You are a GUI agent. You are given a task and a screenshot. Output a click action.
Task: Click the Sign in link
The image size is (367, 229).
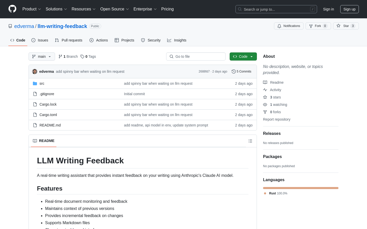pos(329,9)
